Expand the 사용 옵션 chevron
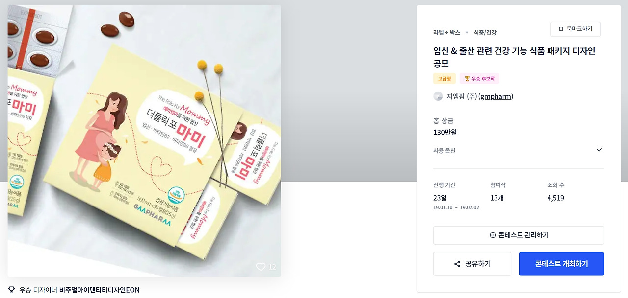The height and width of the screenshot is (298, 628). [599, 150]
